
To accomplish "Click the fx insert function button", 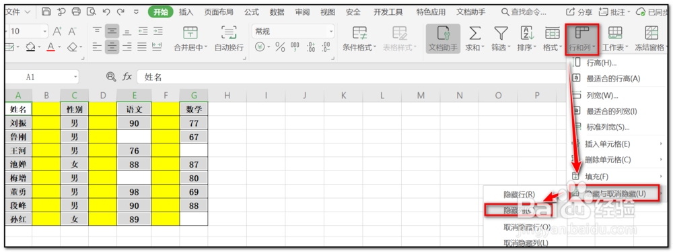I will 127,77.
